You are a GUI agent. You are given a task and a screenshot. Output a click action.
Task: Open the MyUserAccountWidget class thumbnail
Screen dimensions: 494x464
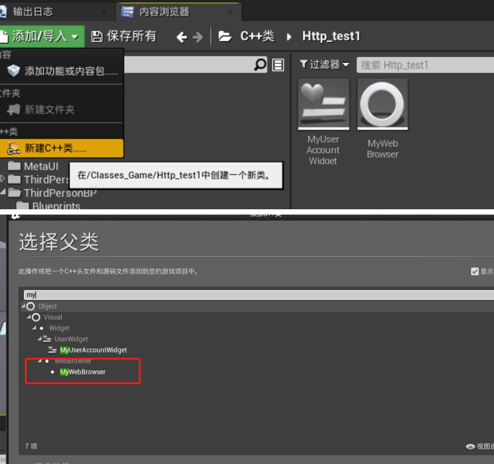(323, 104)
